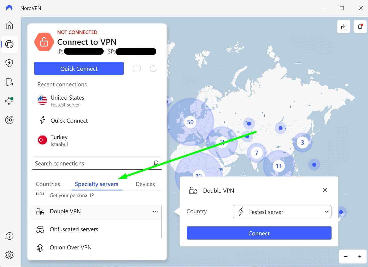Click the Quick Connect lightning icon

(x=42, y=120)
